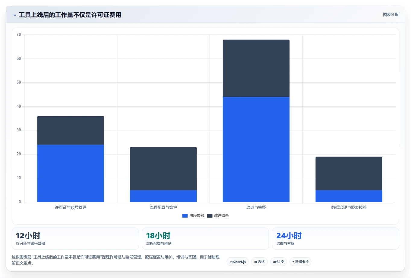Screen dimensions: 411x278
Task: Open the 18小时 stat card
Action: coord(205,239)
